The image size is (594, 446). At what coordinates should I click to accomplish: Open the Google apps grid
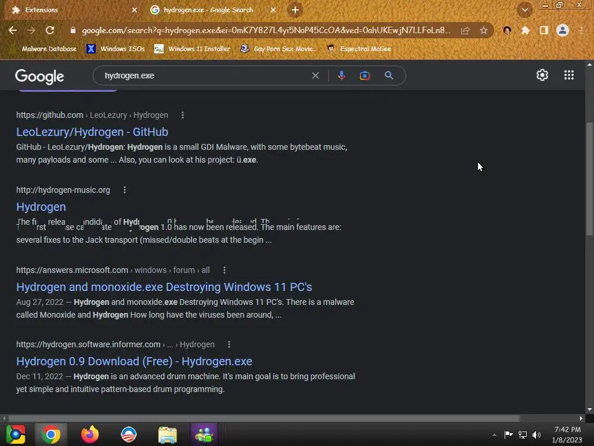coord(568,75)
